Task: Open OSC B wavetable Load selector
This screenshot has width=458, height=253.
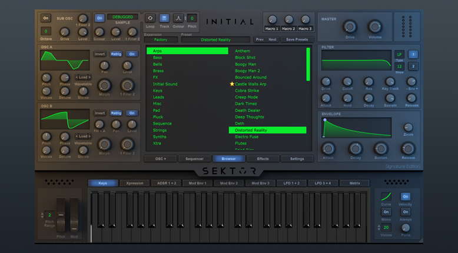Action: tap(83, 137)
